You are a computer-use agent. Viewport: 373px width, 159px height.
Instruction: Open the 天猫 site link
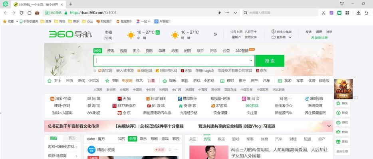[x=124, y=99]
